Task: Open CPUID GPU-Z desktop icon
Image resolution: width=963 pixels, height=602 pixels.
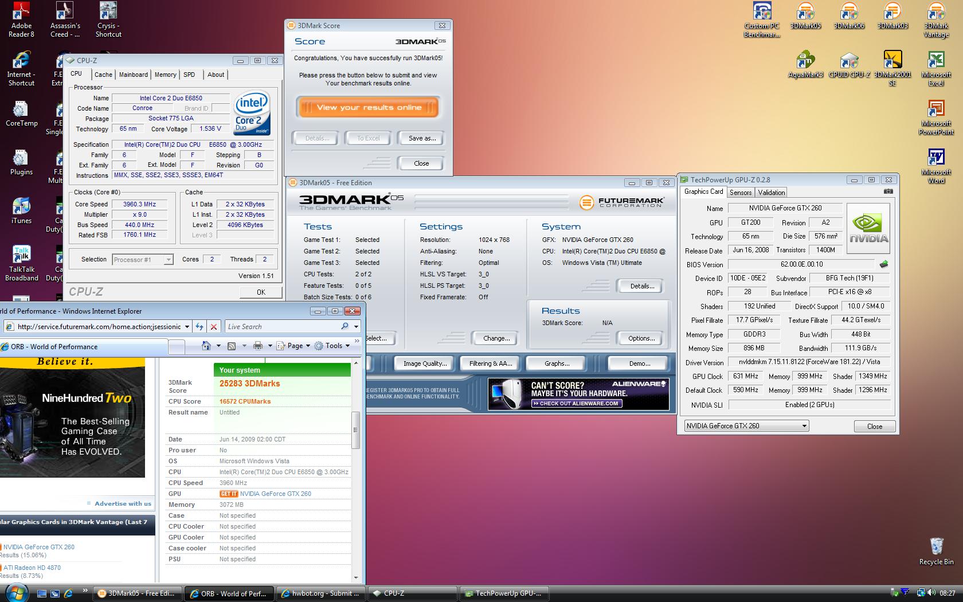Action: coord(849,65)
